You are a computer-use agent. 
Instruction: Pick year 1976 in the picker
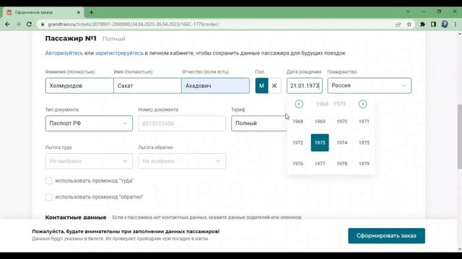click(x=297, y=163)
